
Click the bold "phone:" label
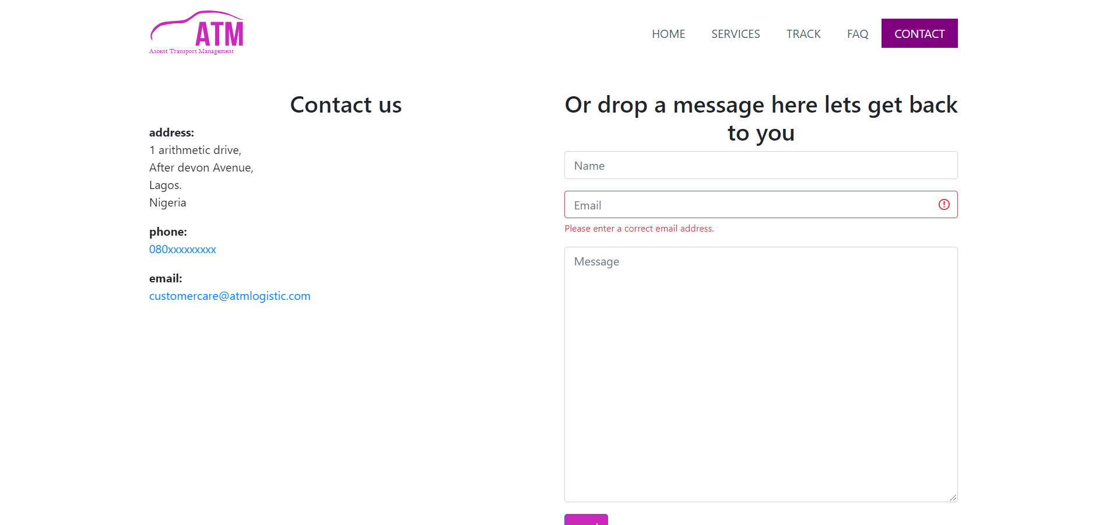click(x=168, y=232)
